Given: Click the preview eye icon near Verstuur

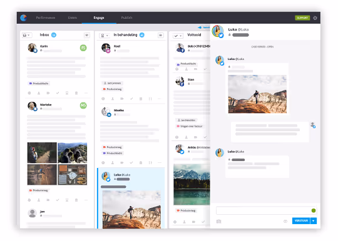Looking at the screenshot, I should pyautogui.click(x=285, y=221).
